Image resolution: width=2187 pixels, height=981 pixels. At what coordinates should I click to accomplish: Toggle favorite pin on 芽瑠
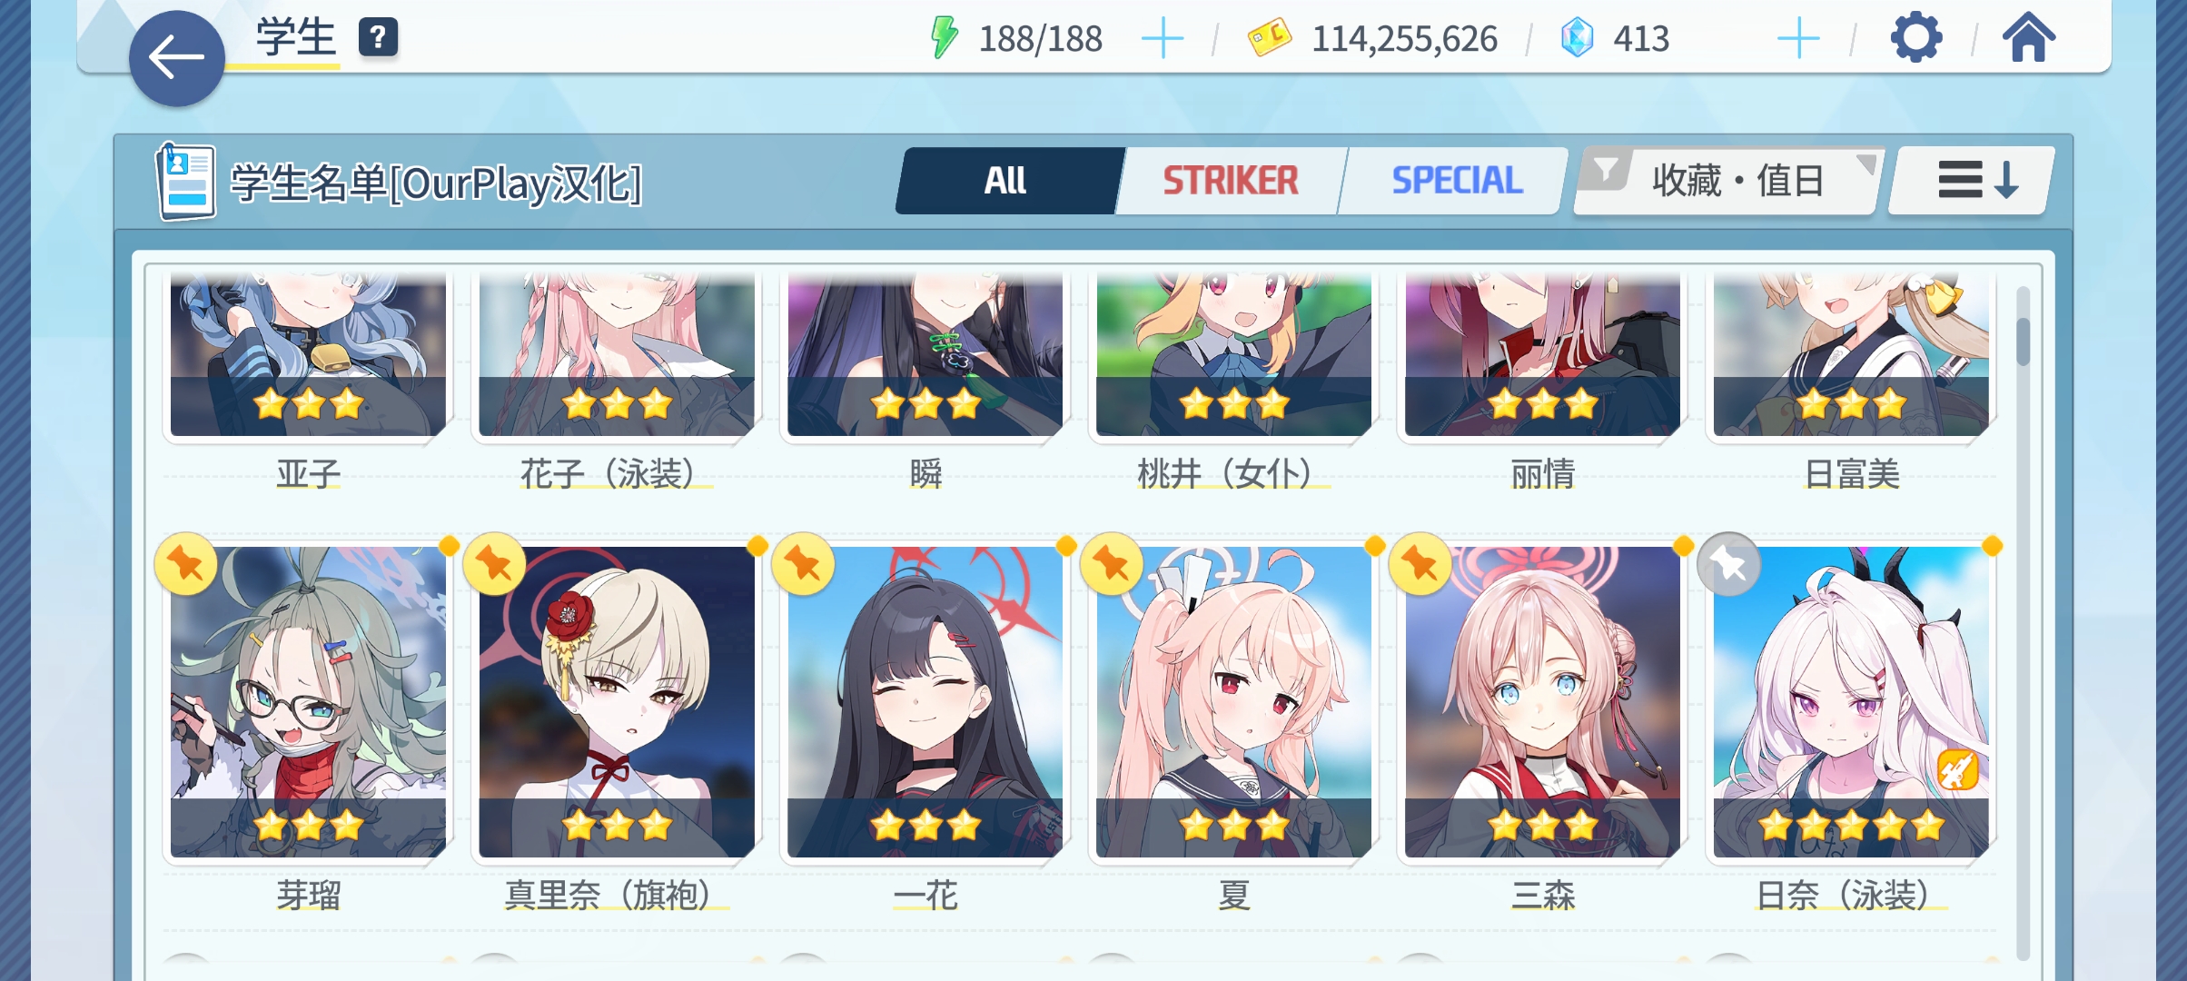(186, 564)
